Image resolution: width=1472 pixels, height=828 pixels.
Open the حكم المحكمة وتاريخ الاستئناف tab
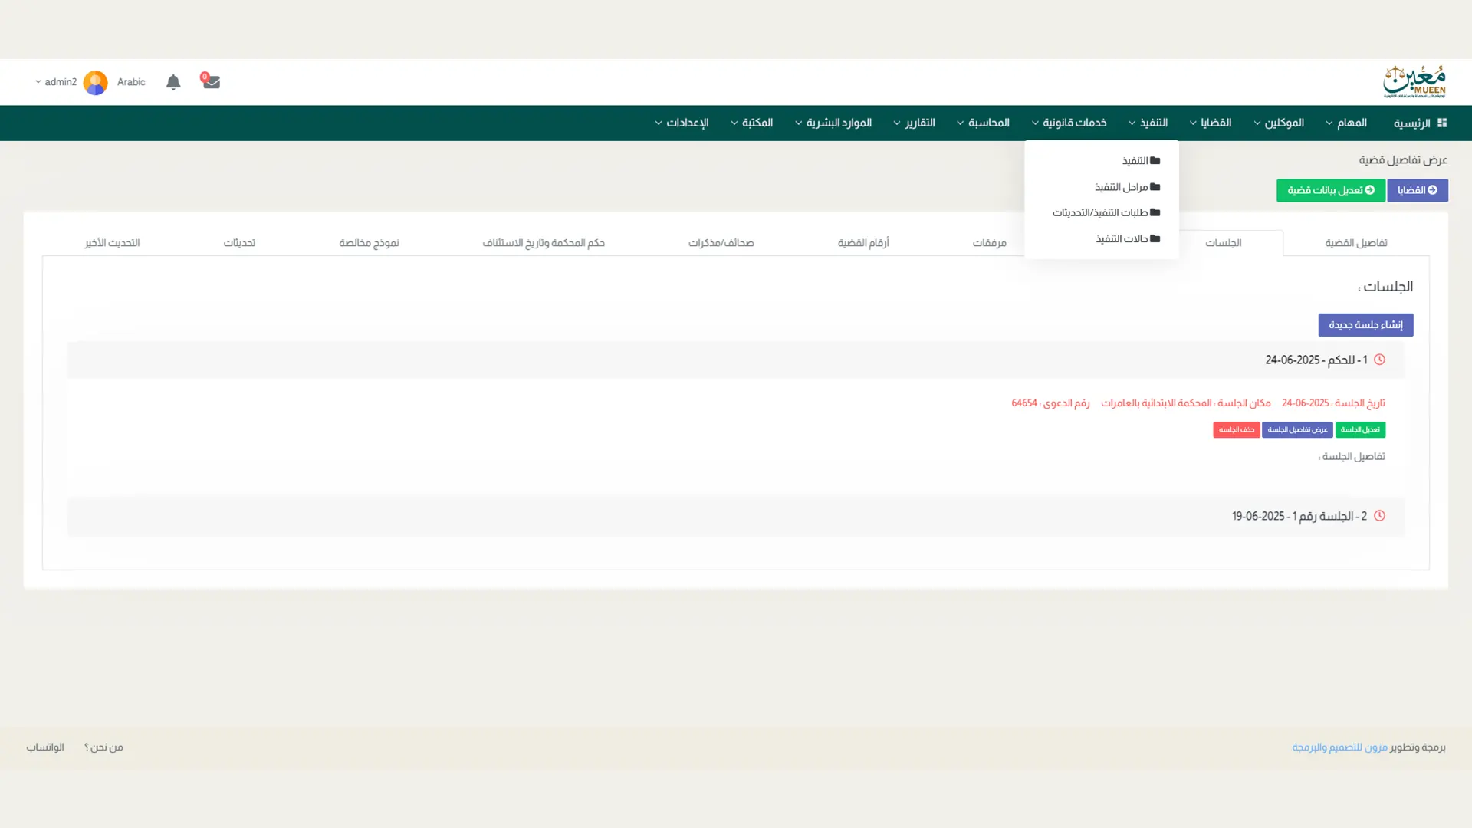tap(543, 243)
